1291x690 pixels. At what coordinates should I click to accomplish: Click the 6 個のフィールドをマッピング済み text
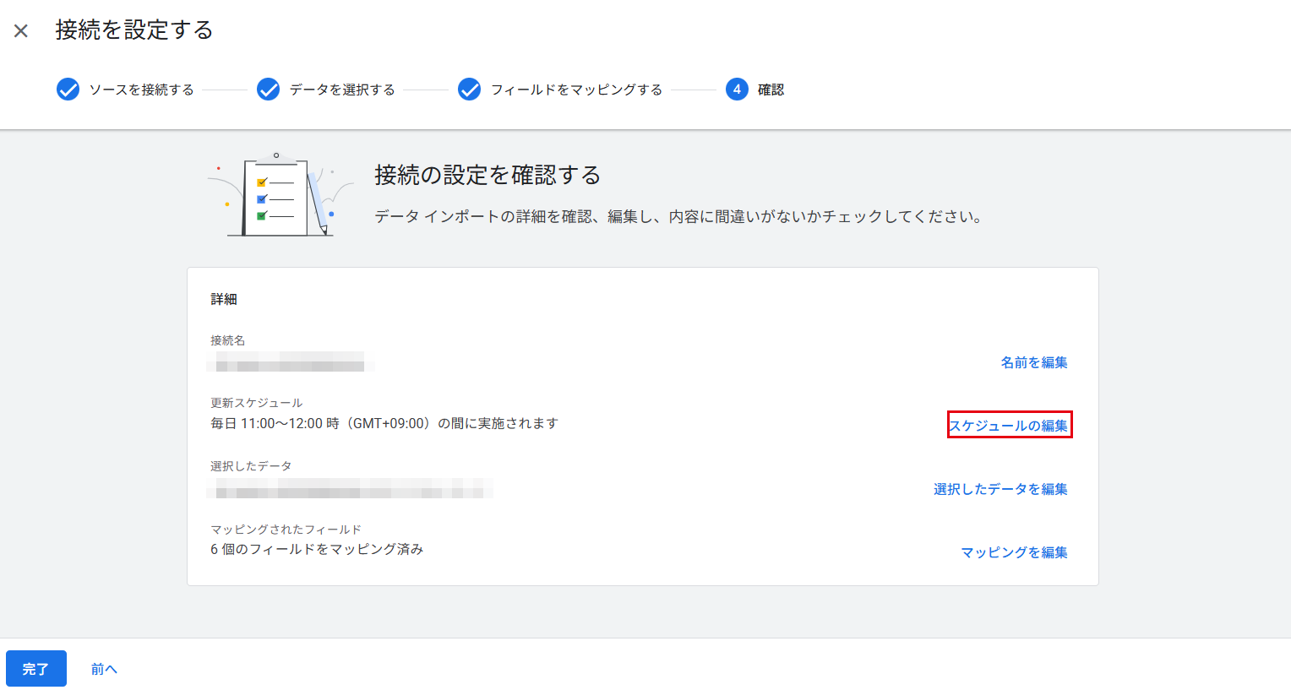[x=317, y=549]
